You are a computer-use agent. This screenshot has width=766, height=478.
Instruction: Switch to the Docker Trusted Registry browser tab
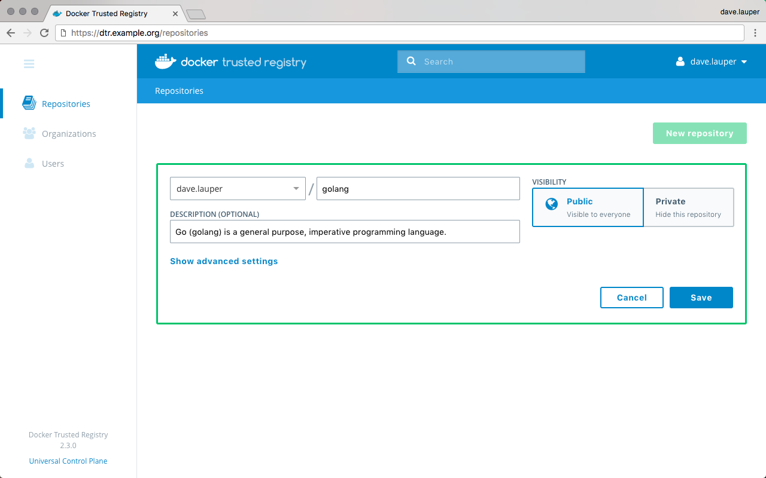(x=107, y=13)
